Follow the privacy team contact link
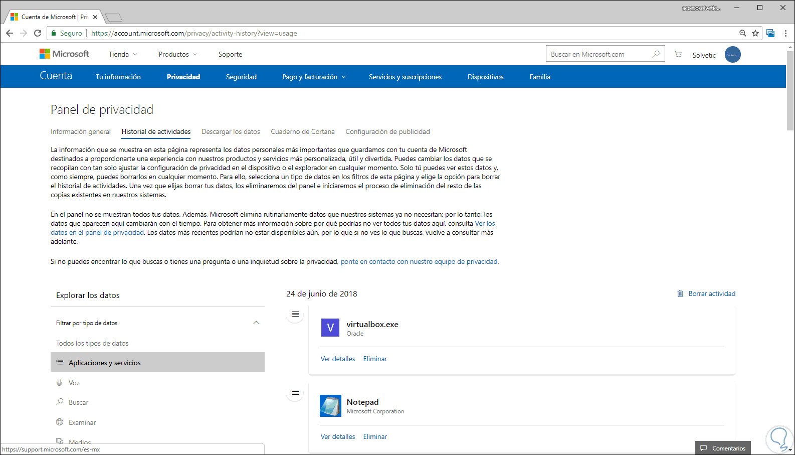Screen dimensions: 795x455 coord(419,261)
